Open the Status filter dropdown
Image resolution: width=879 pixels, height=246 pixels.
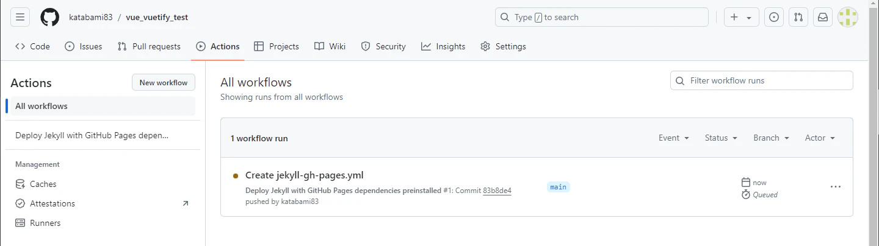tap(721, 138)
